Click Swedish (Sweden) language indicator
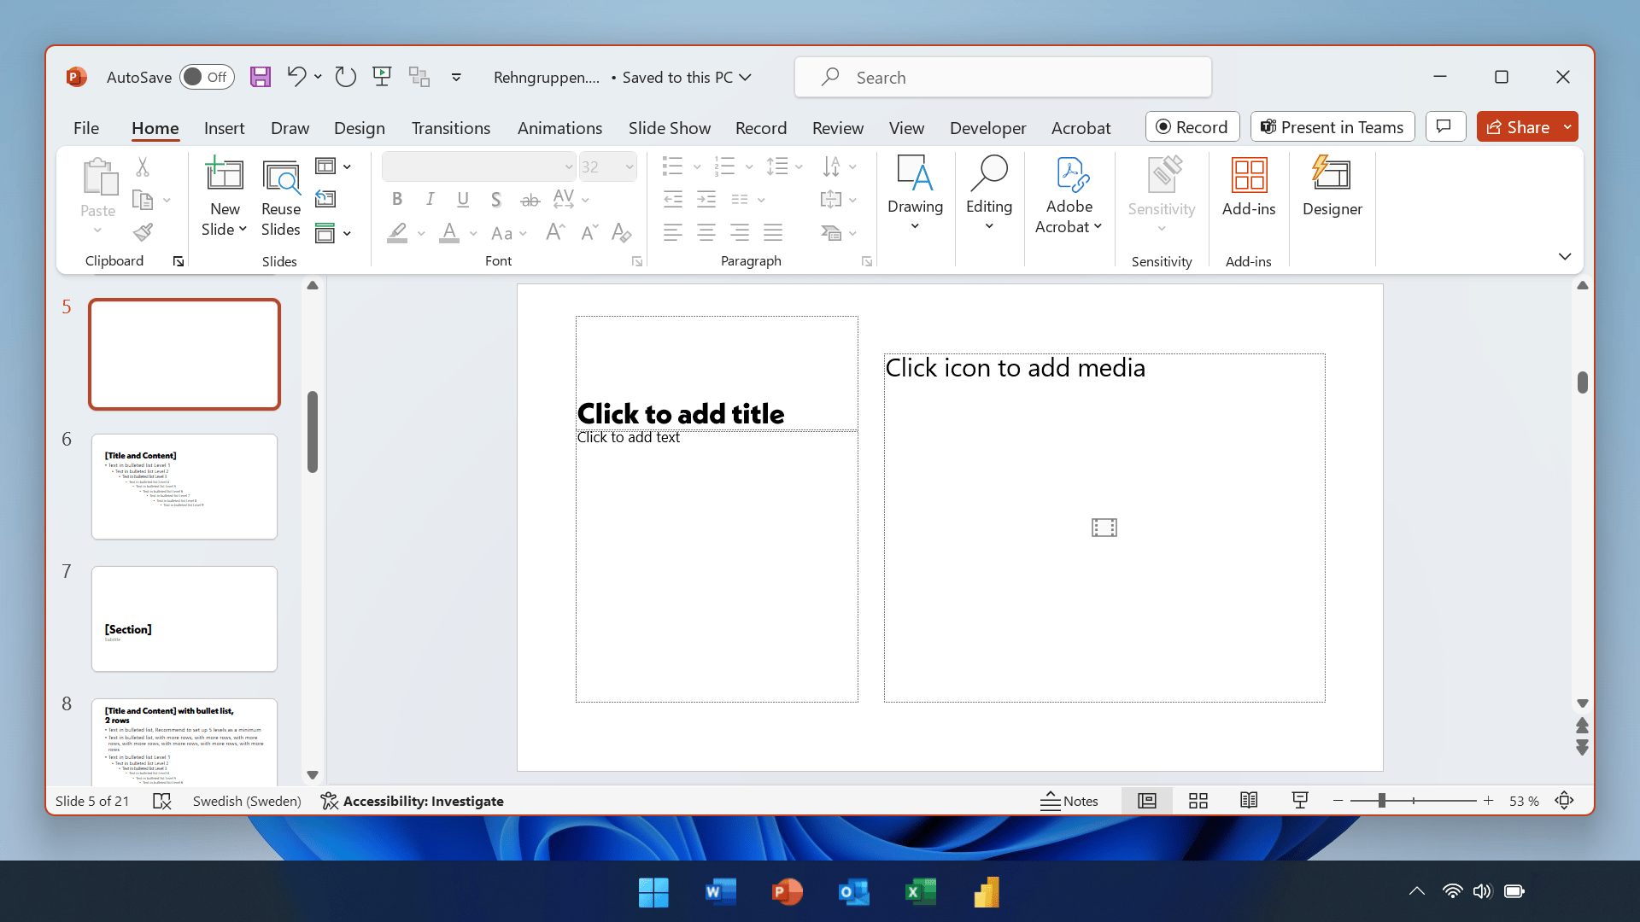The image size is (1640, 922). click(247, 801)
